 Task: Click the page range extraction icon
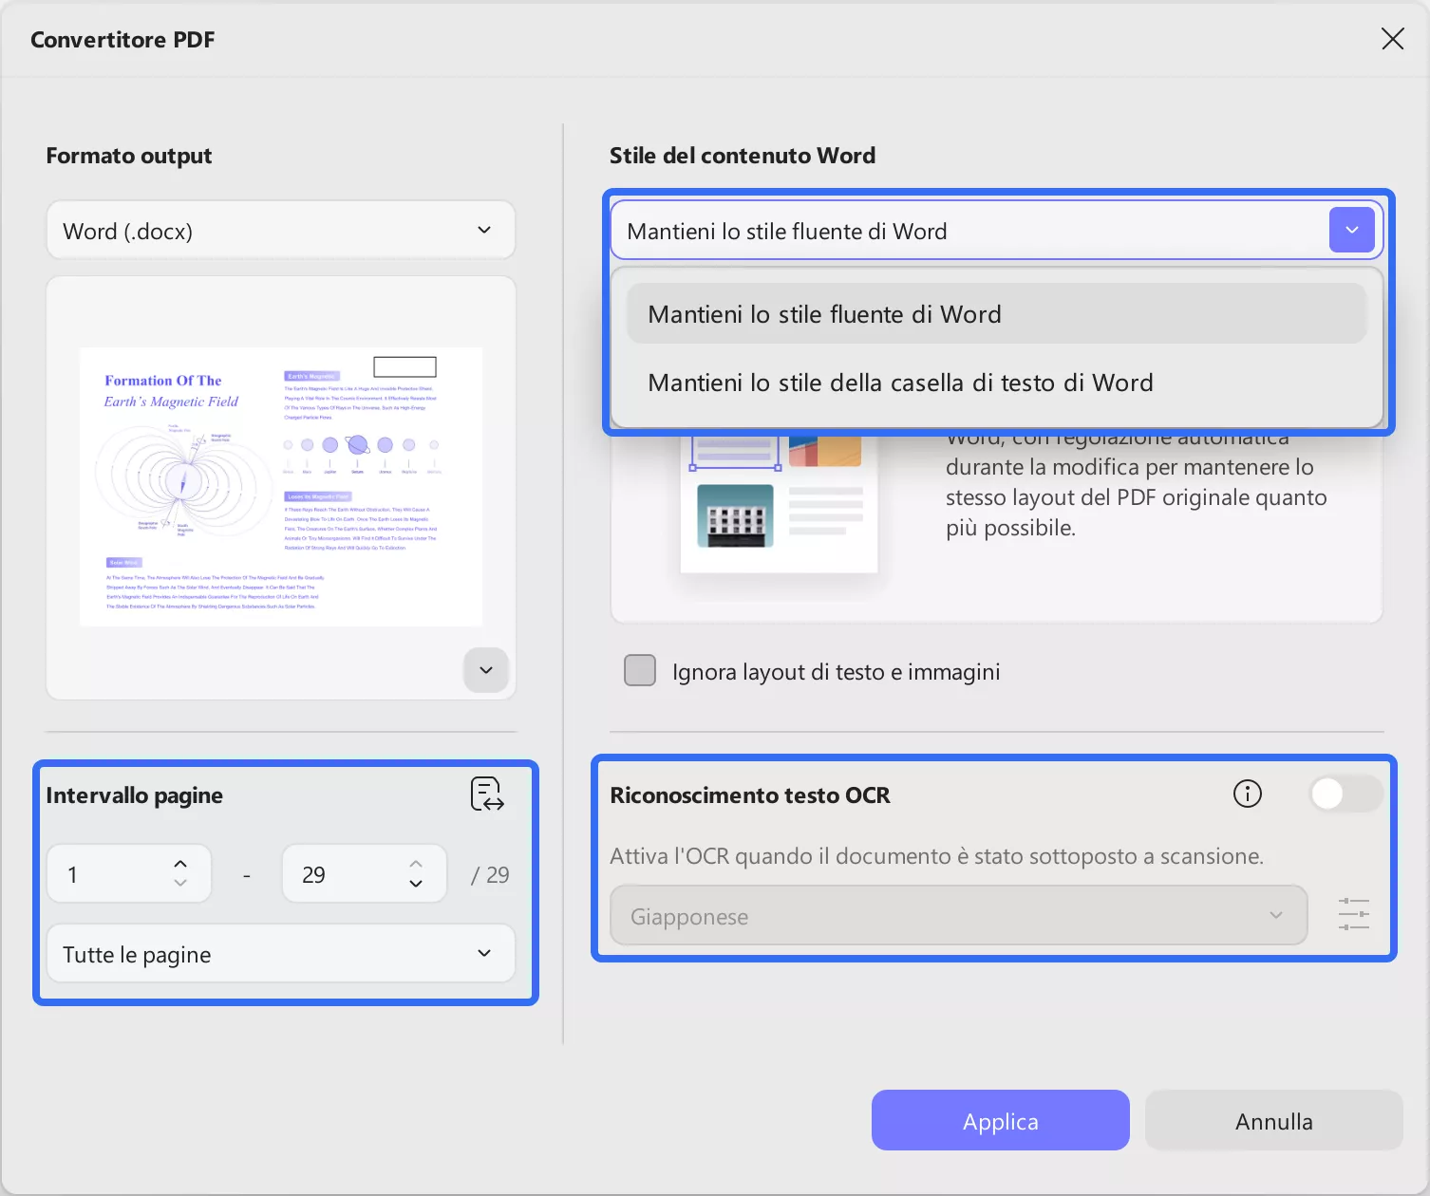485,794
